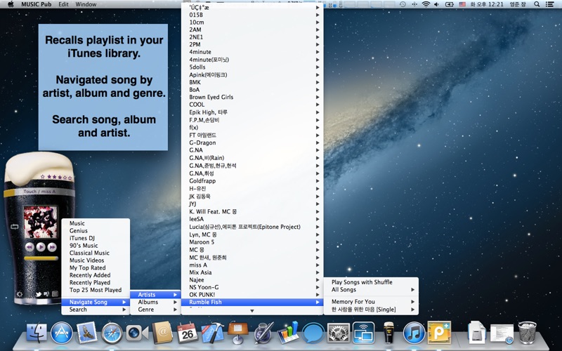Expand the Navigate Song submenu

[96, 302]
